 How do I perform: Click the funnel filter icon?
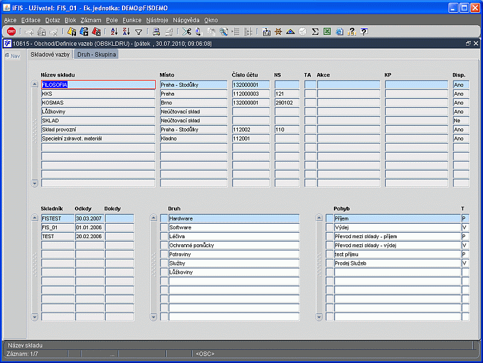pyautogui.click(x=138, y=31)
